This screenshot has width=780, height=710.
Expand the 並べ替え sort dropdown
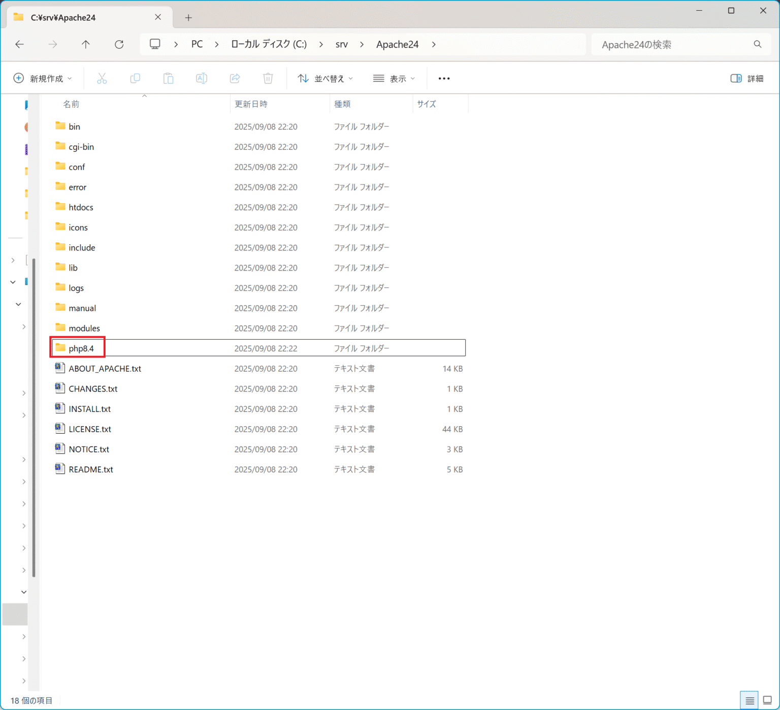326,78
